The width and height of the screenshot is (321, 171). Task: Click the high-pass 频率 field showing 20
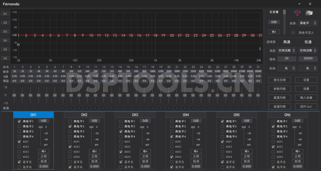[x=287, y=59]
